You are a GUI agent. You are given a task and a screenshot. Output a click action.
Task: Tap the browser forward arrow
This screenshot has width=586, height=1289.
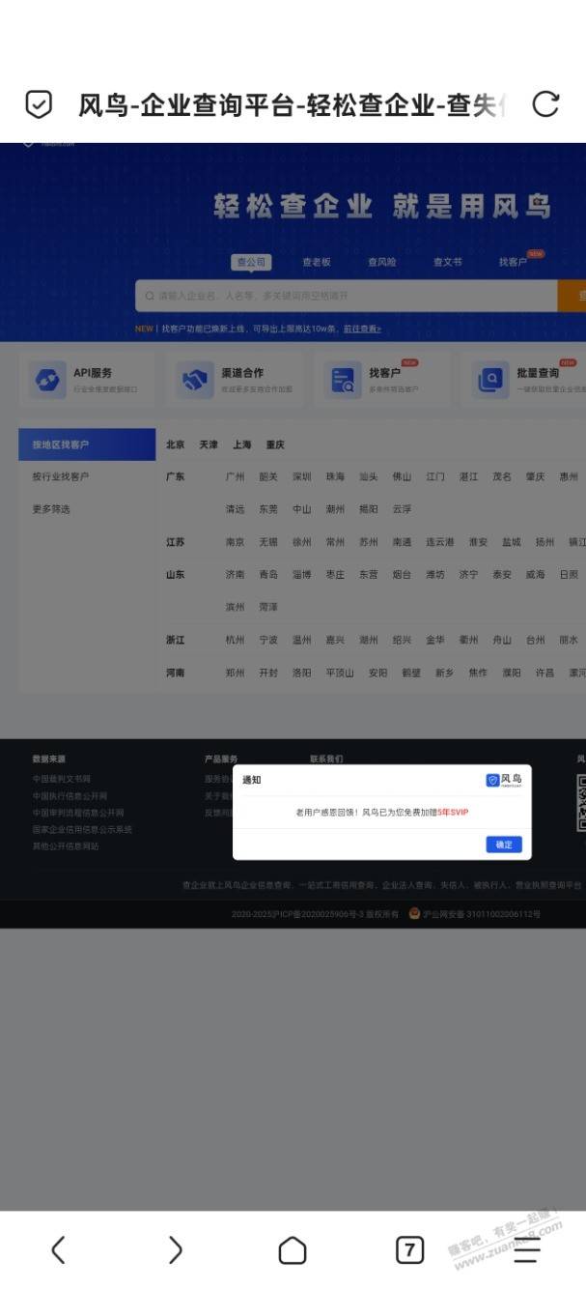(x=175, y=1249)
